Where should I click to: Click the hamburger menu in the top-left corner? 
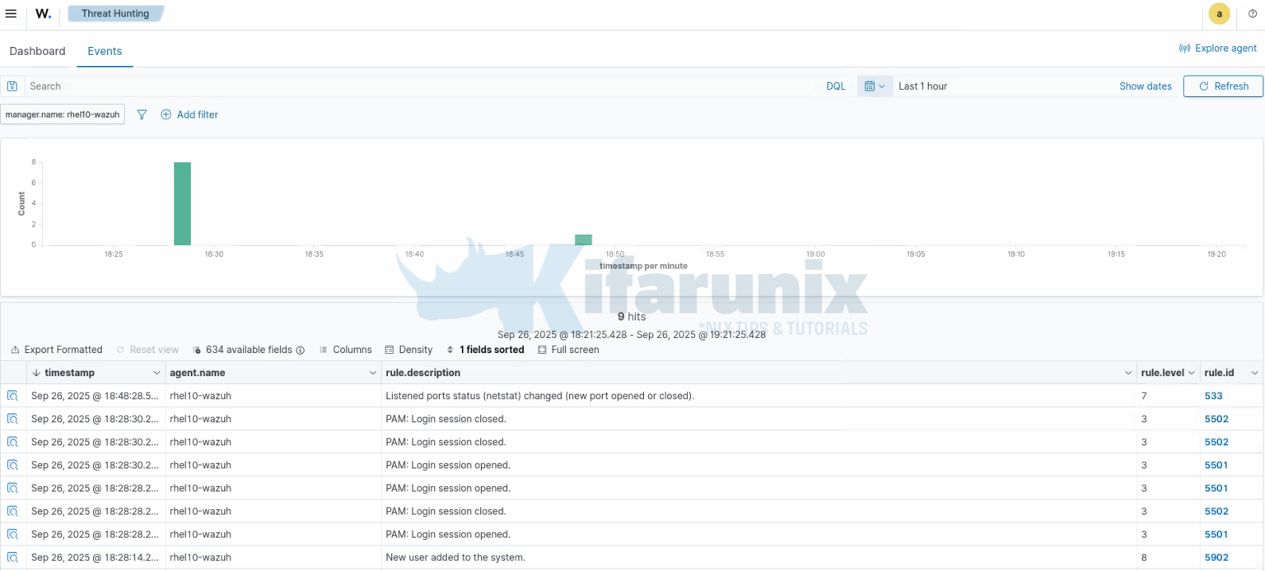(x=11, y=13)
